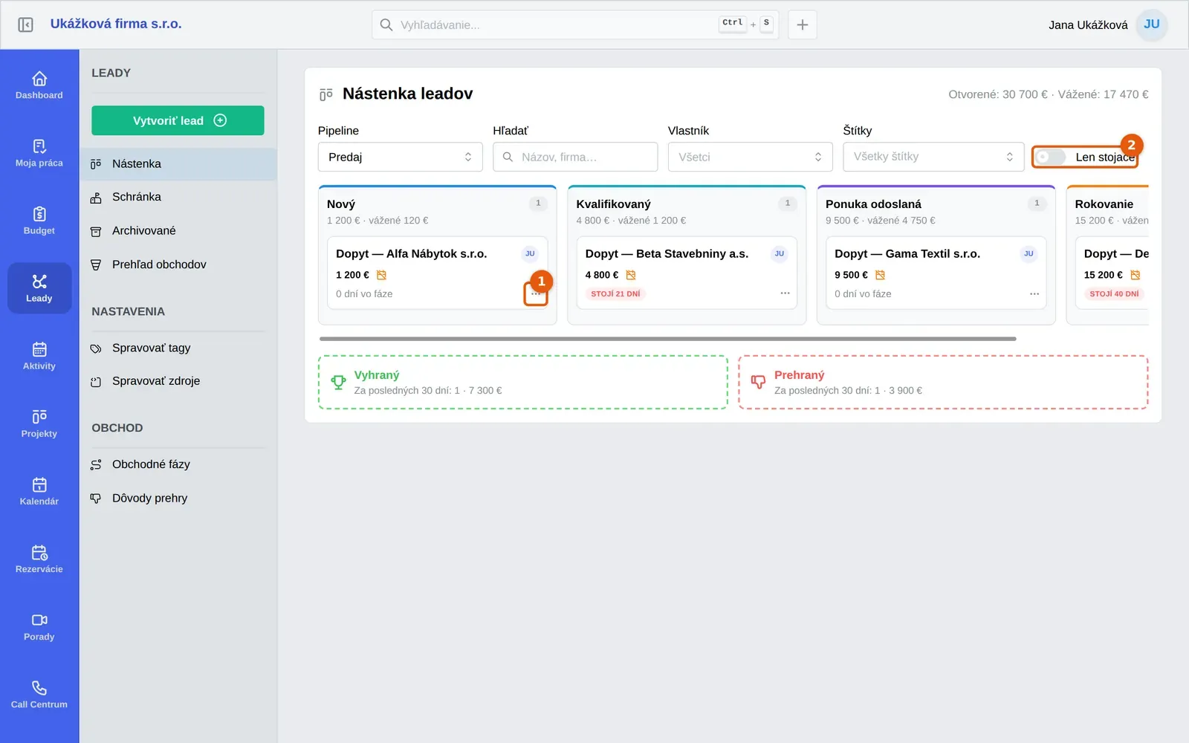The image size is (1189, 743).
Task: Open Spravovať tagy settings
Action: [178, 348]
